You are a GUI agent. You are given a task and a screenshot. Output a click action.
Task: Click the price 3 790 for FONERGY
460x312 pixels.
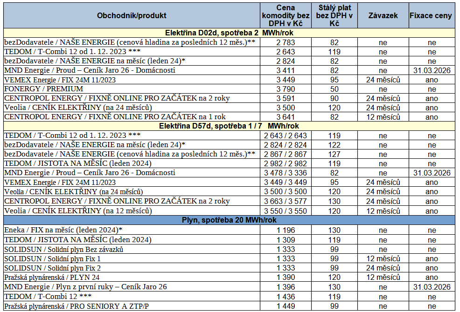[x=286, y=89]
